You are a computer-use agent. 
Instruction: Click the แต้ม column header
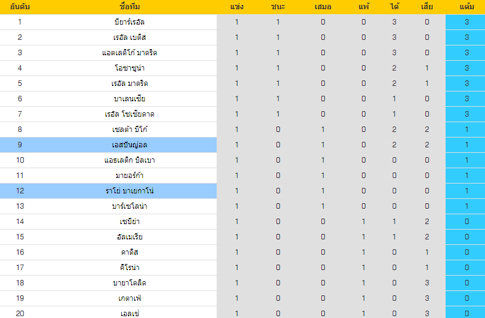(x=467, y=7)
